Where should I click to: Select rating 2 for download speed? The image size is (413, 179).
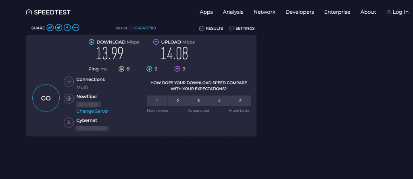pos(178,101)
